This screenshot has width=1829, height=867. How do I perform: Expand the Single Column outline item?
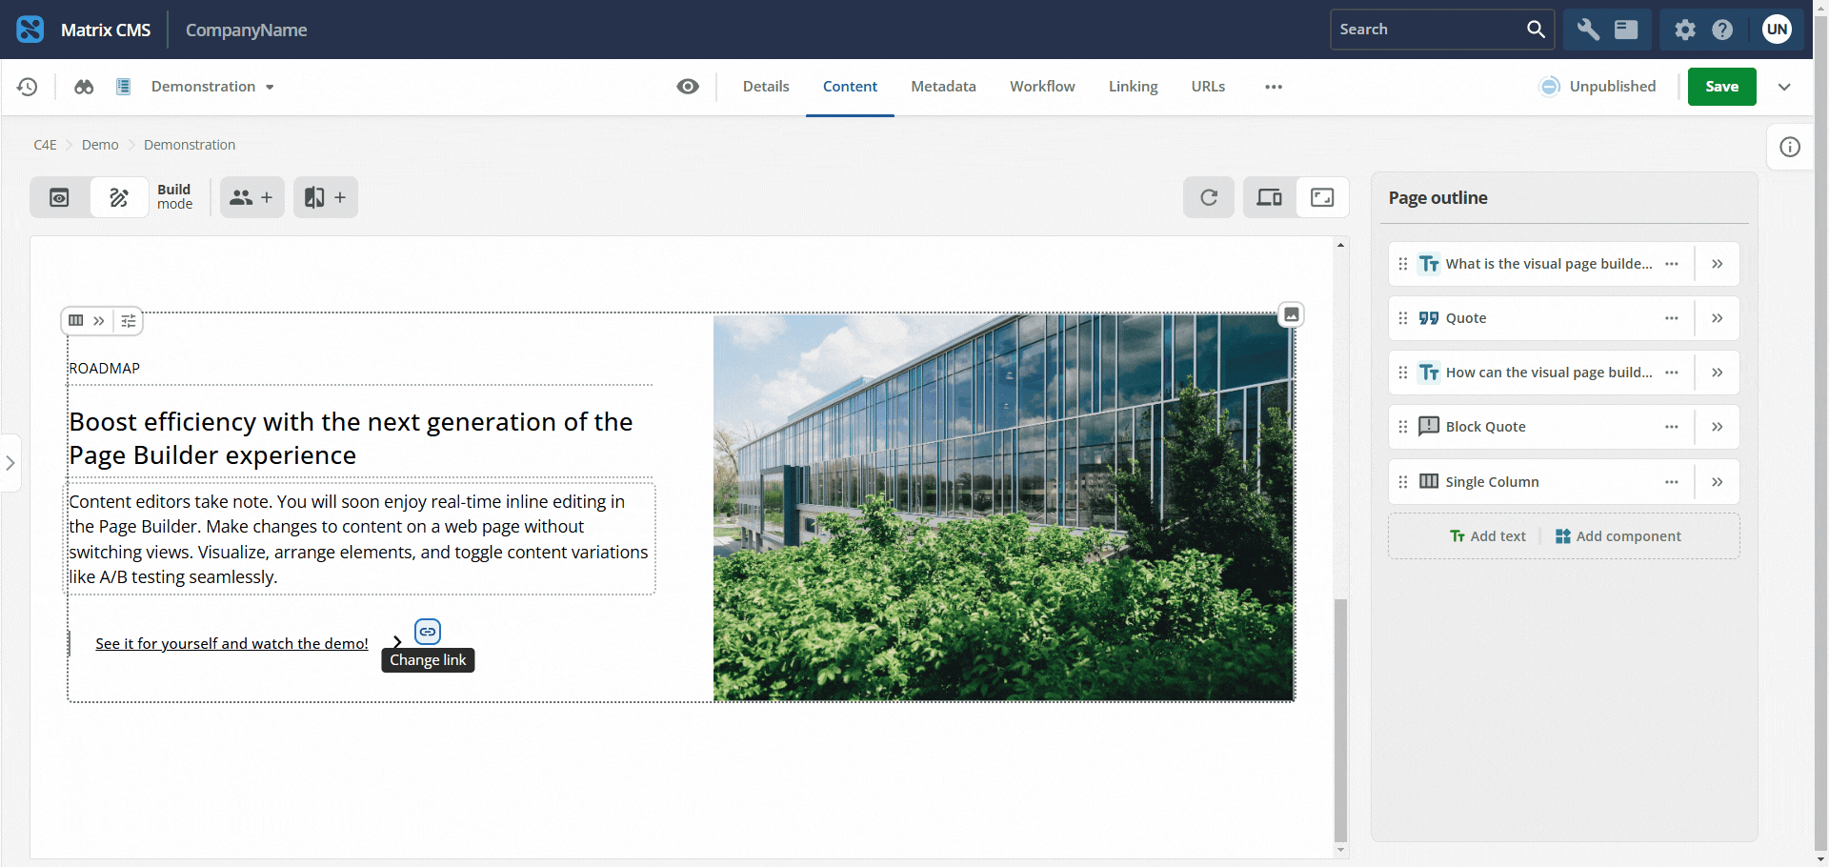[x=1717, y=482]
